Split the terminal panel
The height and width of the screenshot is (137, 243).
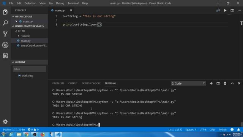tap(218, 83)
